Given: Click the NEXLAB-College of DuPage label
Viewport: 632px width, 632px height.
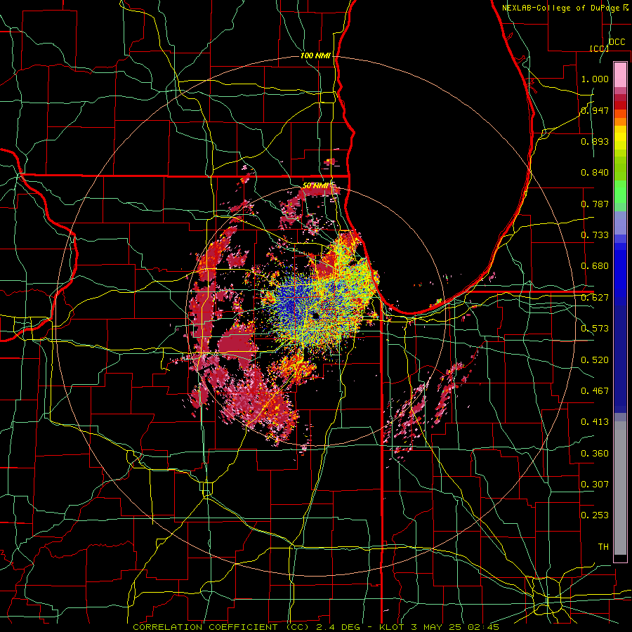Looking at the screenshot, I should click(x=562, y=7).
